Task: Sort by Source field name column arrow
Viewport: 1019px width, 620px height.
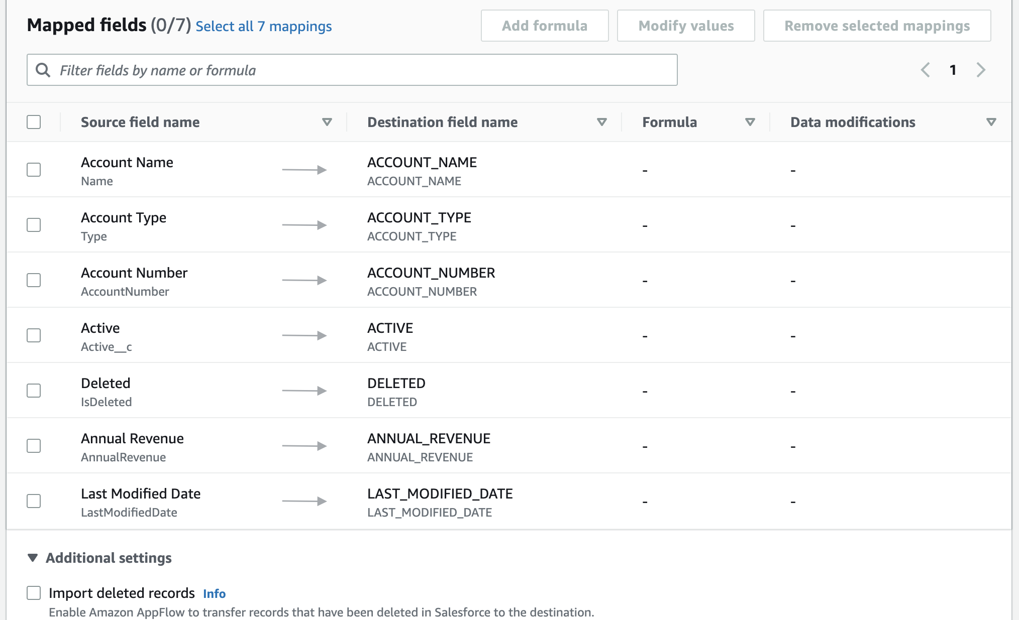Action: [x=327, y=122]
